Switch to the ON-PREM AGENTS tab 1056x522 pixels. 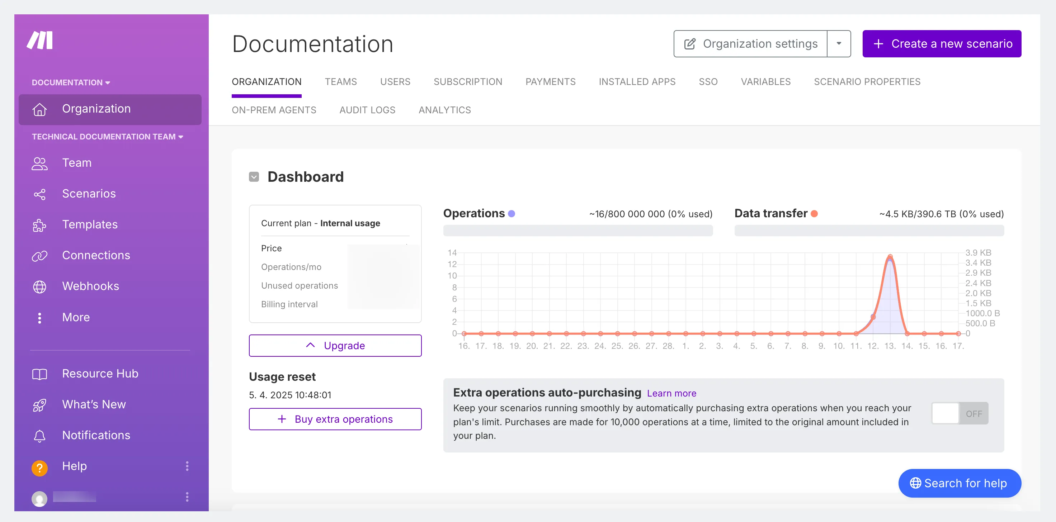pyautogui.click(x=274, y=110)
